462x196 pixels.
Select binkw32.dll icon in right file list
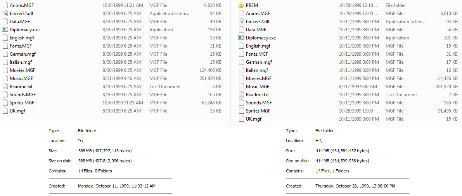coord(241,22)
